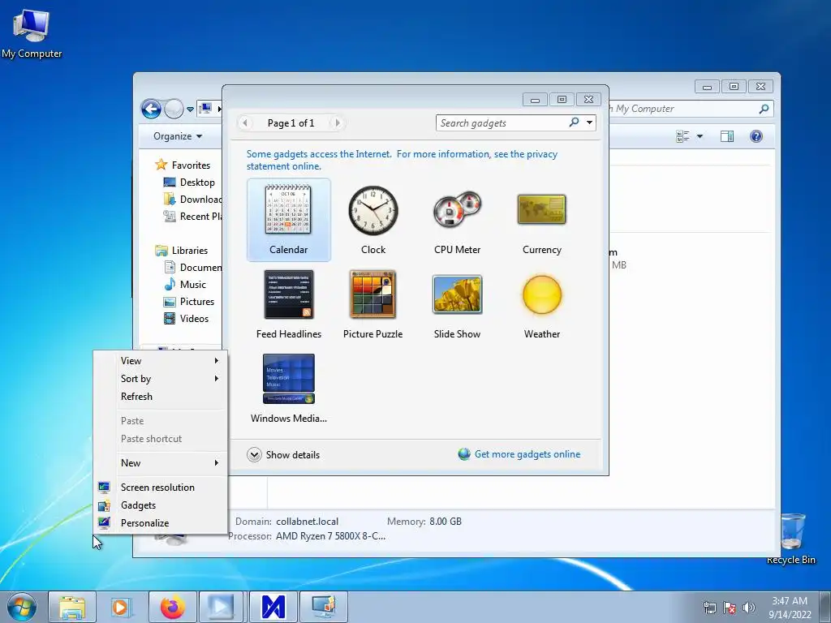Choose Refresh from the context menu
The width and height of the screenshot is (831, 623).
point(161,397)
